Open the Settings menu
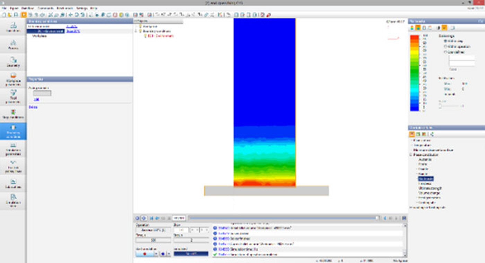Viewport: 485px width, 263px height. (x=82, y=8)
